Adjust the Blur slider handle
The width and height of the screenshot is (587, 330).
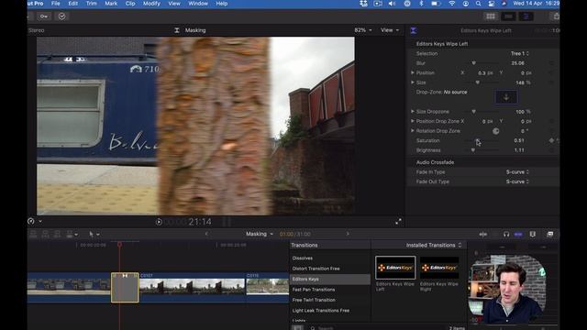[473, 63]
